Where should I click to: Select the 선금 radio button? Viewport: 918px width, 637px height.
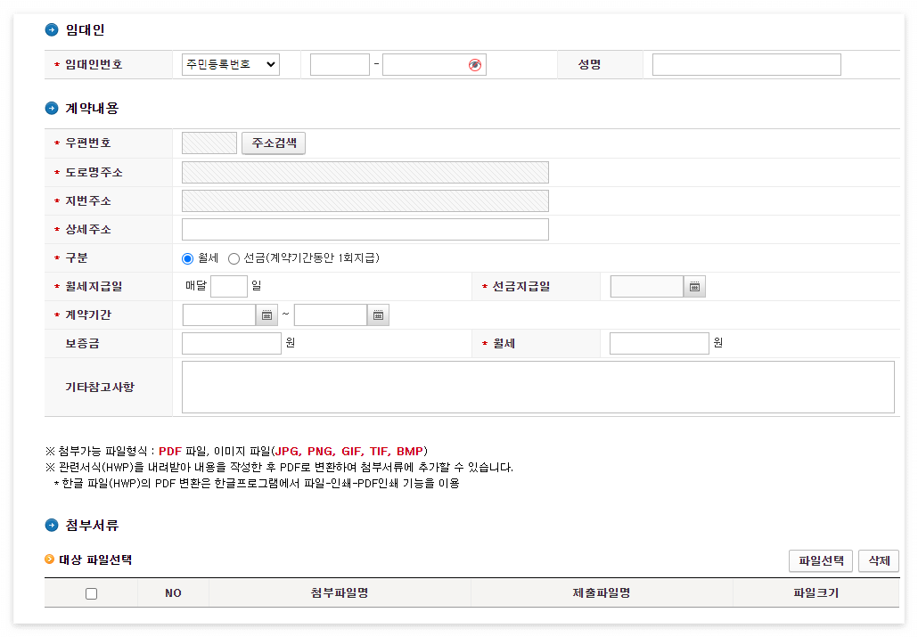coord(233,258)
